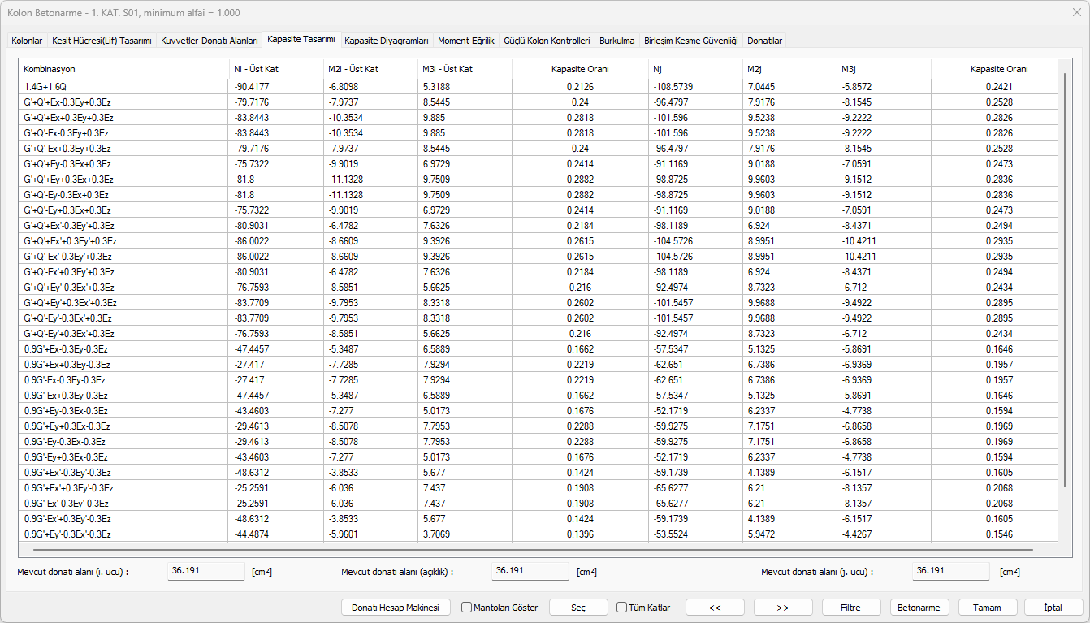Click the Mevcut donatı alanı (i. ucu) field
1090x623 pixels.
205,571
